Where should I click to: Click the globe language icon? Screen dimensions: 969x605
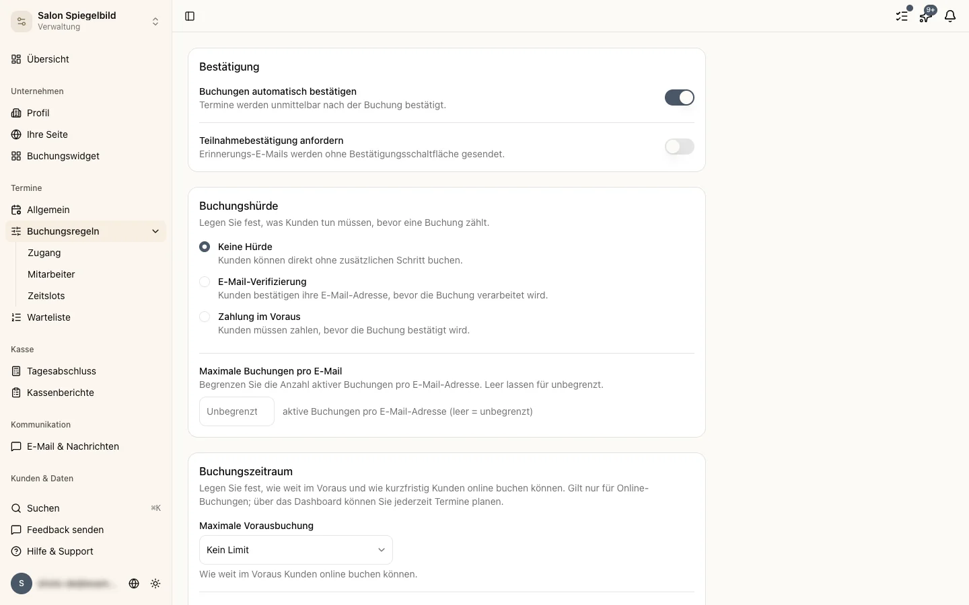134,583
